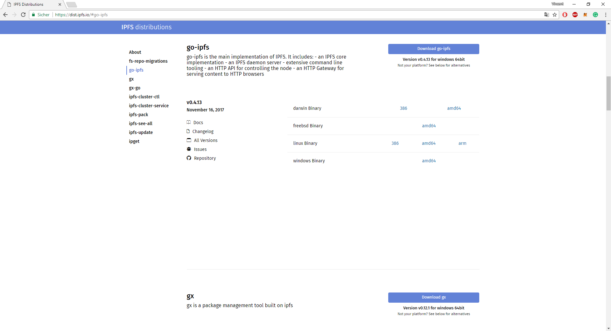Go to gx in the sidebar
Image resolution: width=611 pixels, height=331 pixels.
click(131, 79)
